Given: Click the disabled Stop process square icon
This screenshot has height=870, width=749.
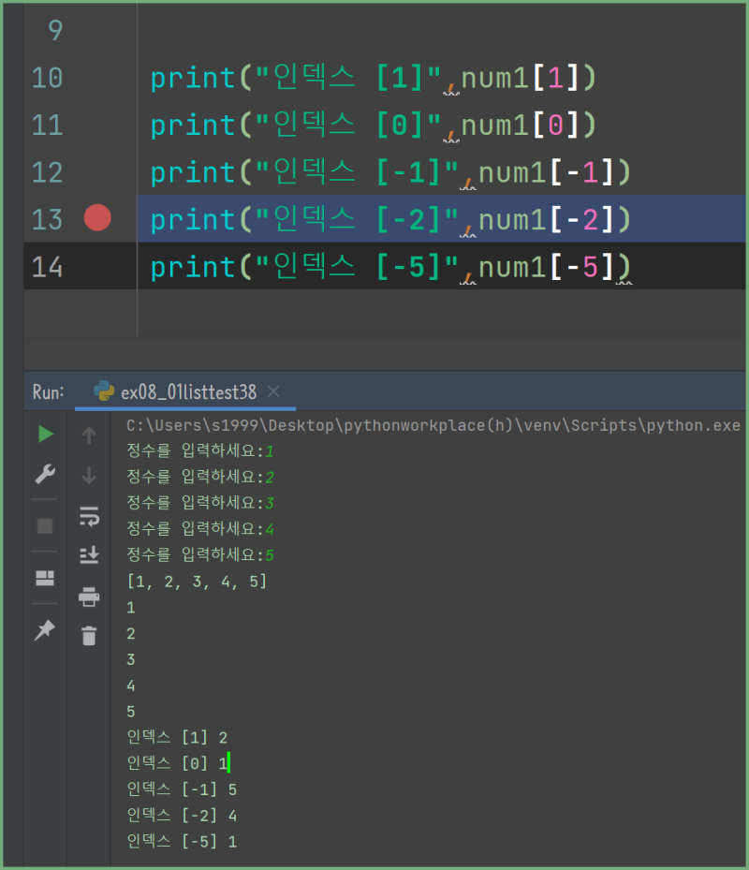Looking at the screenshot, I should click(x=43, y=525).
